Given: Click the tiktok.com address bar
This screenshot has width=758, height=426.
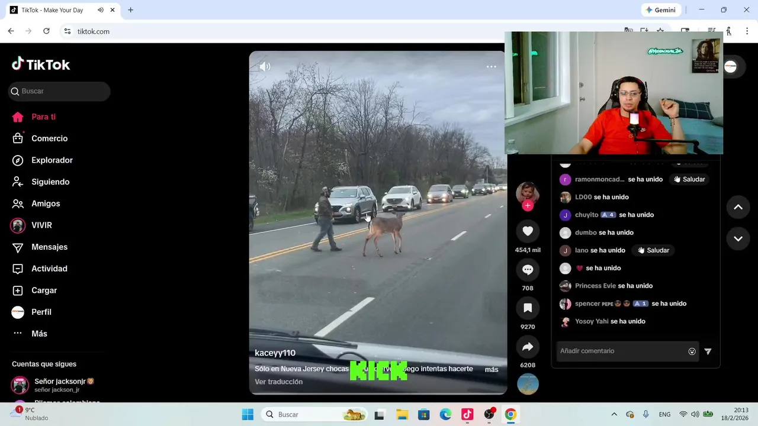Looking at the screenshot, I should tap(94, 31).
